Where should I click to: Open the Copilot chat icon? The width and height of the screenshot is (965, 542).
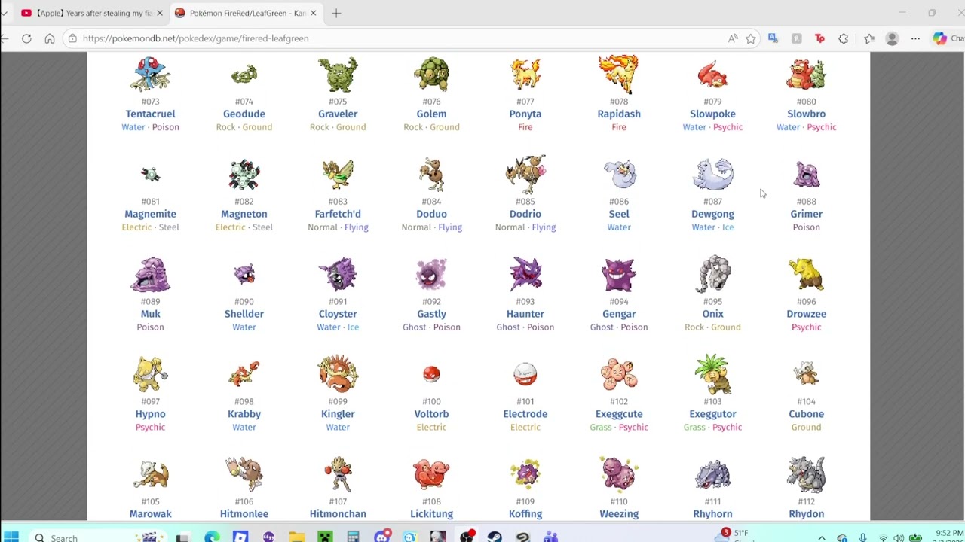(x=940, y=38)
